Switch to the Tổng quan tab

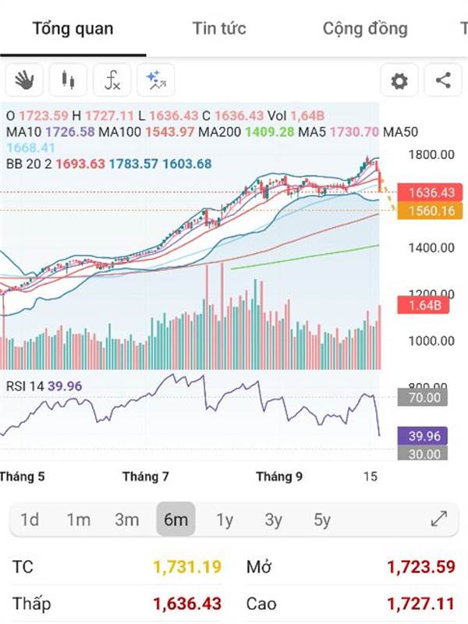point(73,29)
